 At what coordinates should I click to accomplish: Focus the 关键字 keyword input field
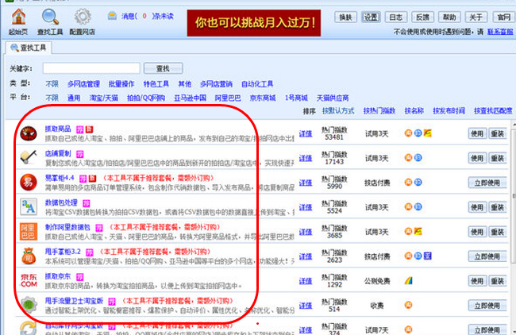click(91, 68)
